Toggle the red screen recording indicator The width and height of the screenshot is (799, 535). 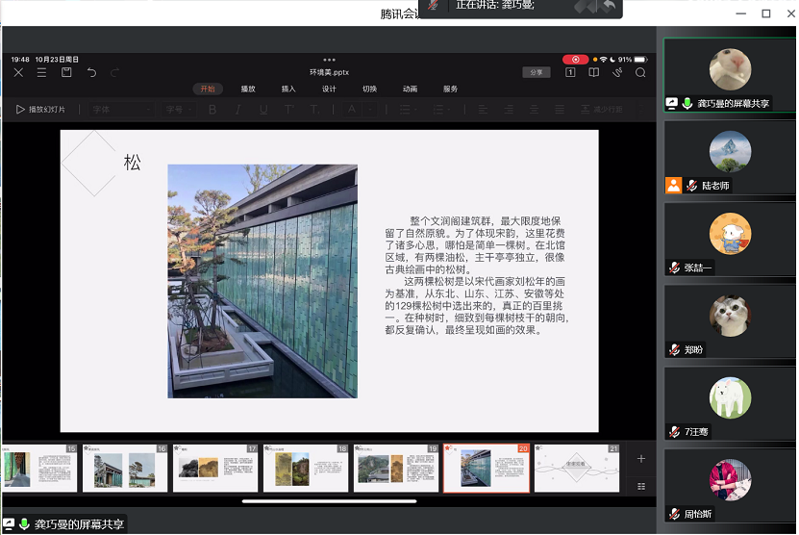[x=575, y=60]
